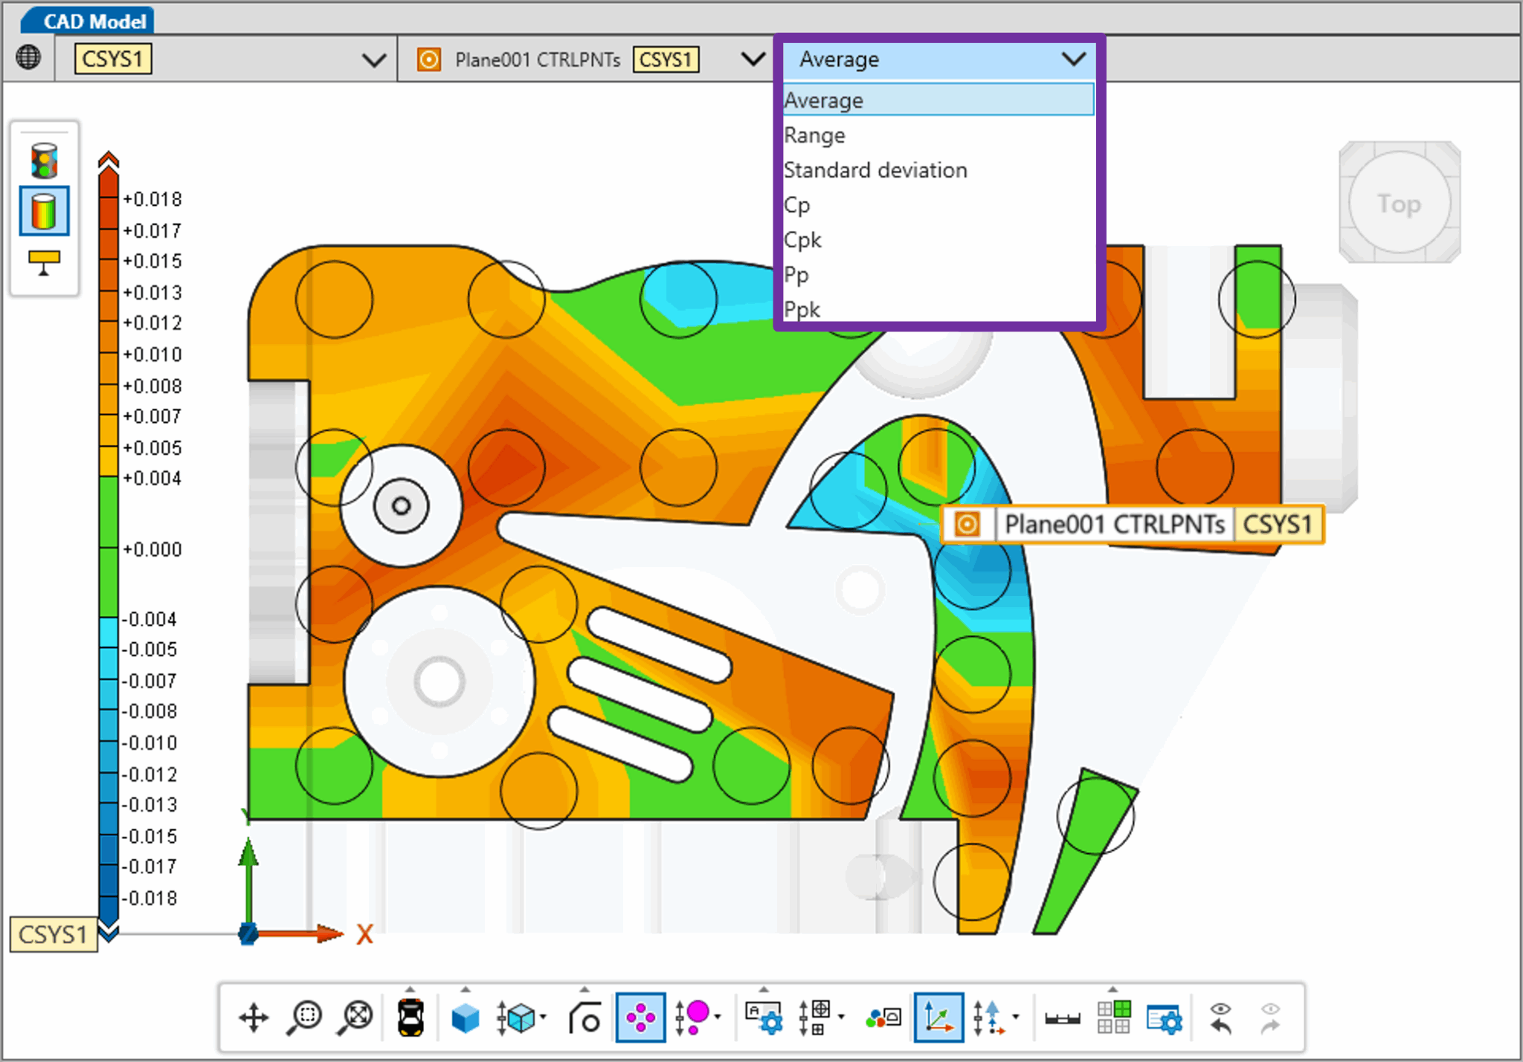
Task: Toggle the gradient cylinder color map mode
Action: point(45,212)
